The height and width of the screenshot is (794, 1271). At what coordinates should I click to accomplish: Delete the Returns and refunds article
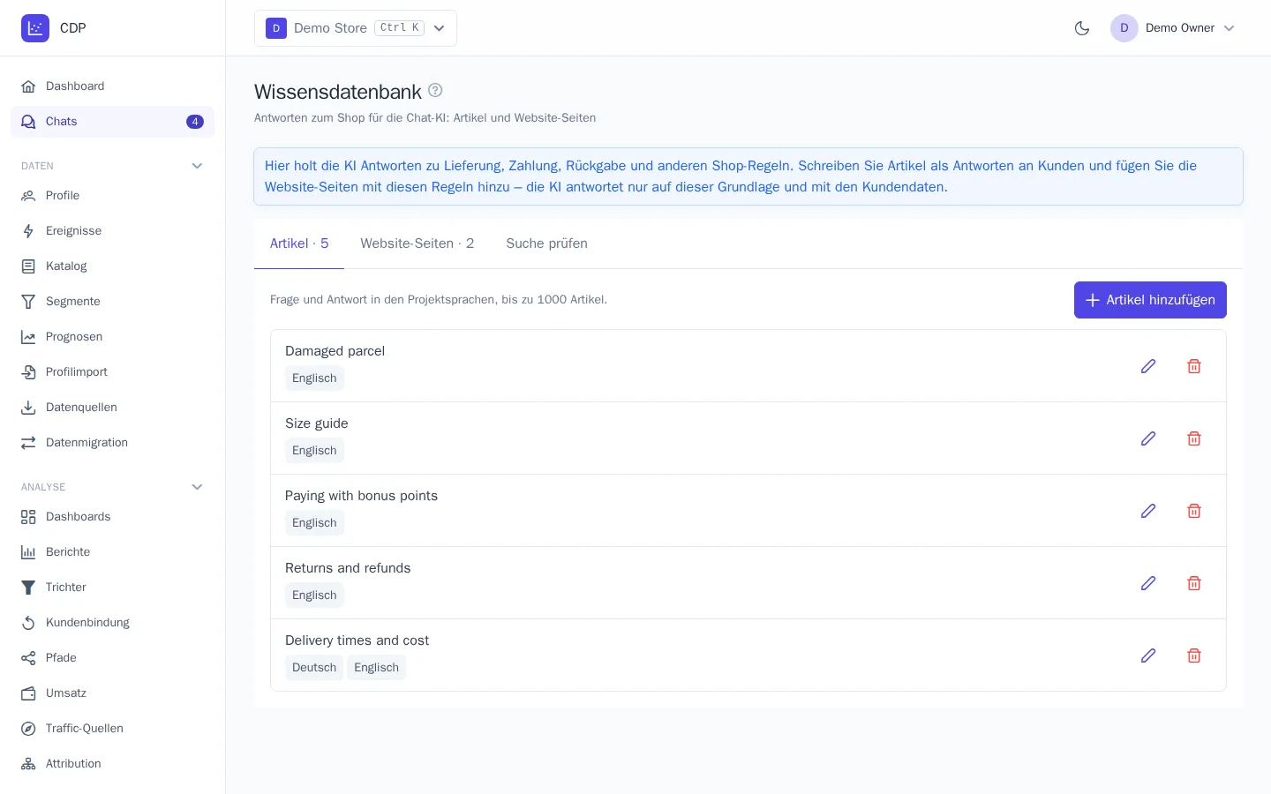coord(1194,583)
